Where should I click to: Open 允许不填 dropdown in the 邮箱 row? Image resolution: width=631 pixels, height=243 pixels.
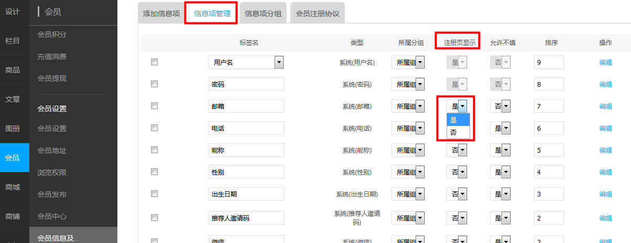click(x=501, y=106)
